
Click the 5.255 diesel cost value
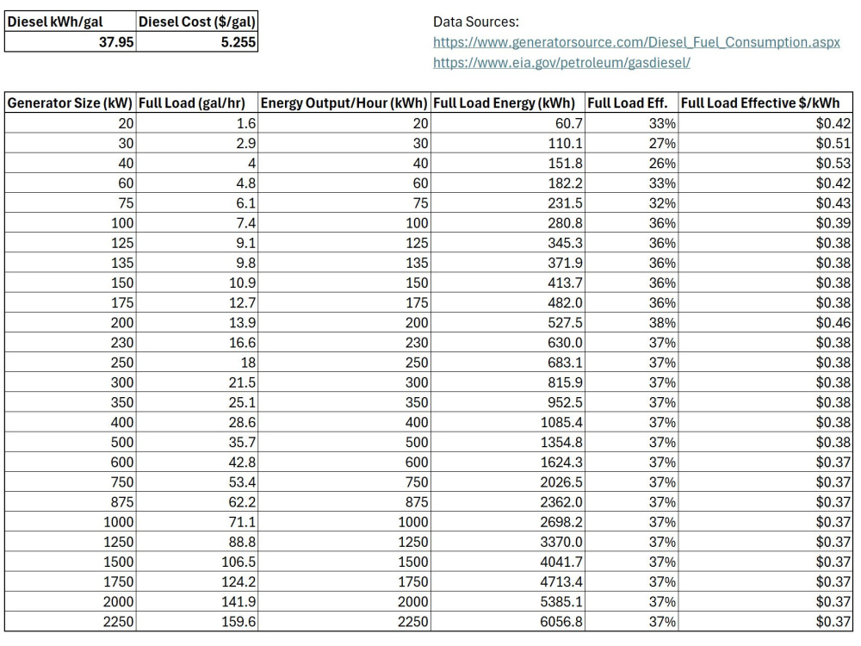[197, 41]
